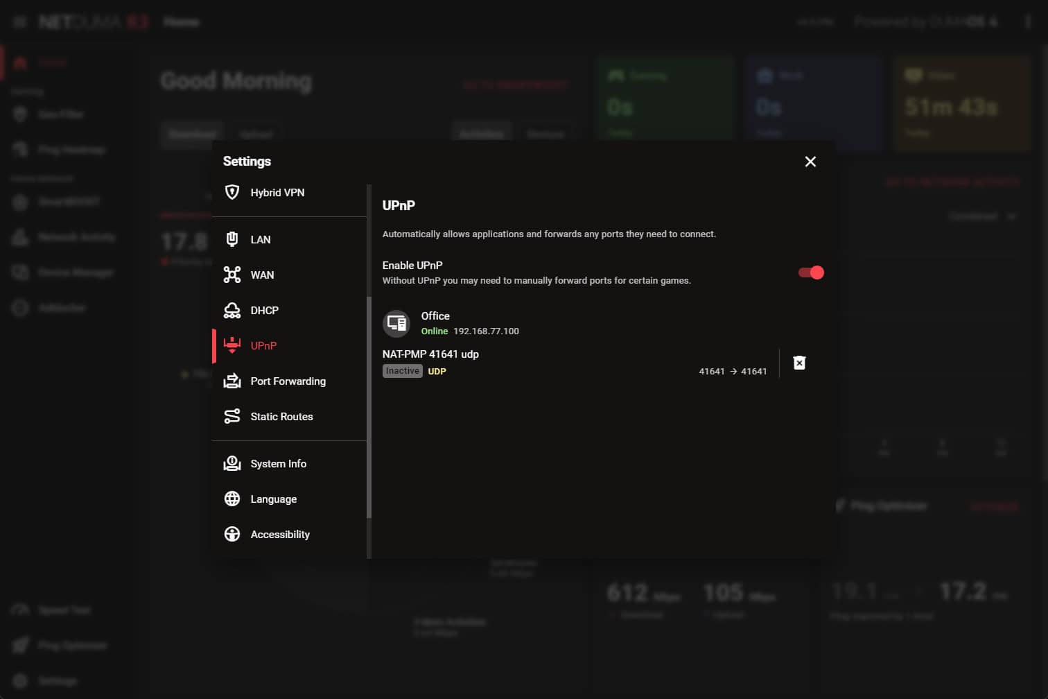The width and height of the screenshot is (1048, 699).
Task: Open the Port Forwarding settings page
Action: click(x=288, y=381)
